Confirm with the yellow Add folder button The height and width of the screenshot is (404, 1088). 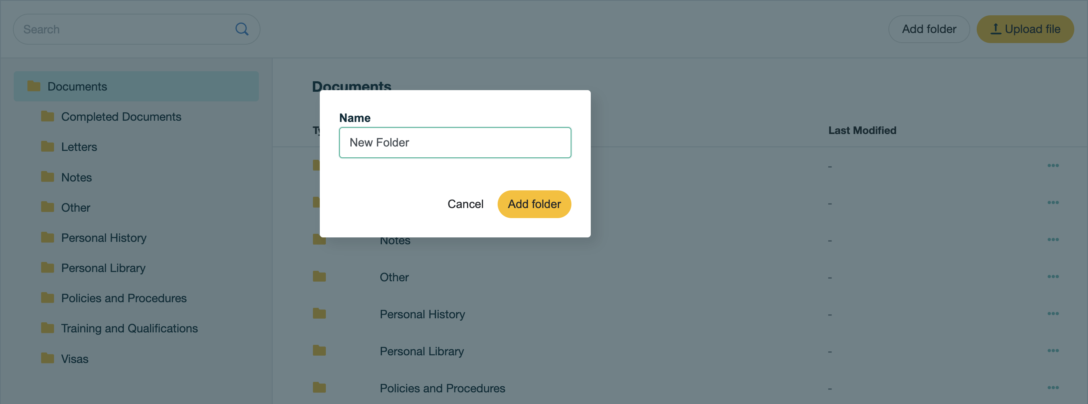coord(534,204)
